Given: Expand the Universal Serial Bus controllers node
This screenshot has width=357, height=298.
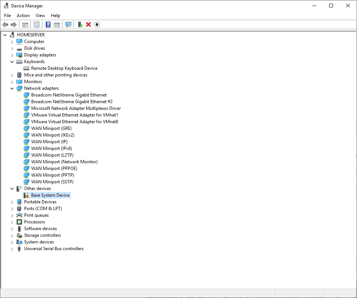Looking at the screenshot, I should [x=12, y=249].
